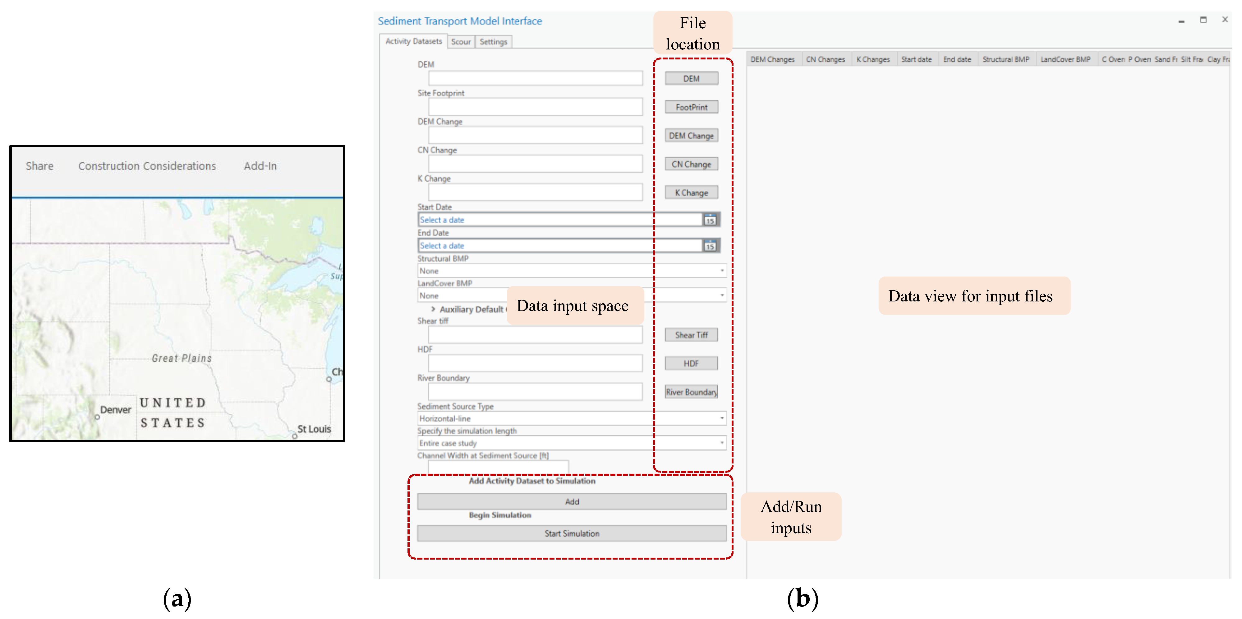
Task: Switch to the Scour tab
Action: 460,42
